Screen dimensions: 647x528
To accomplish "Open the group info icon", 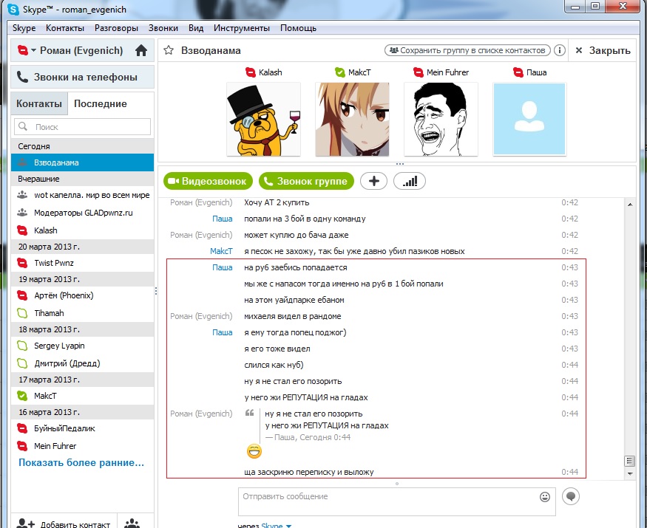I will [x=560, y=50].
